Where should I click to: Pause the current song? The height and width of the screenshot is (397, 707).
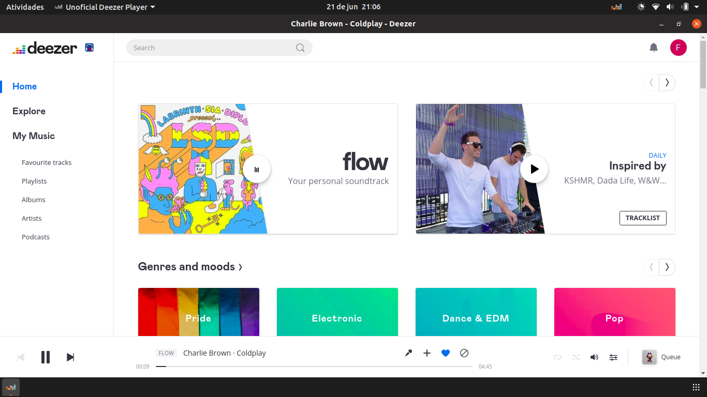46,357
